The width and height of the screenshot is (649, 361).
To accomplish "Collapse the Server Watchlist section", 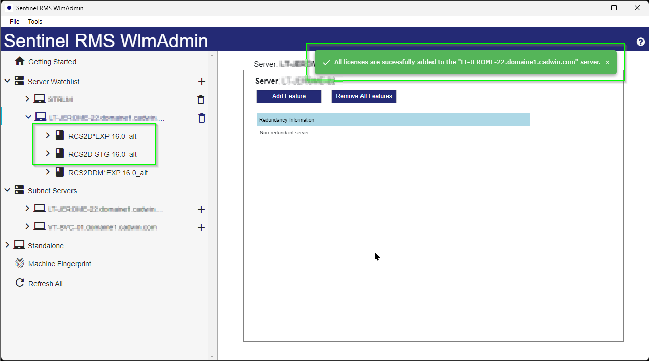I will 7,81.
